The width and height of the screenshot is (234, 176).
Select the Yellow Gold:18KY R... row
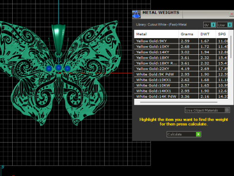click(181, 63)
